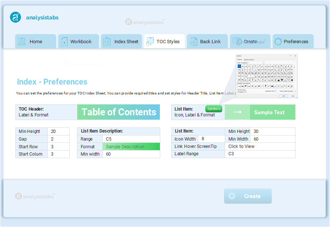Click the TOC Styles presentation icon
Viewport: 330px width, 227px height.
coord(150,42)
